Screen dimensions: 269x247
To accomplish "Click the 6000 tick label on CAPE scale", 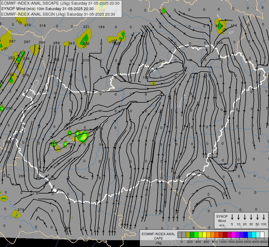I will point(264,242).
